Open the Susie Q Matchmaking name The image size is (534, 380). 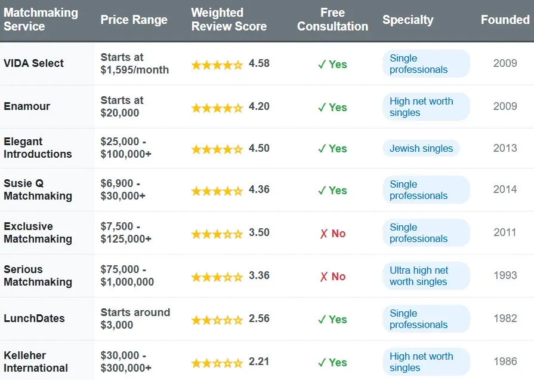click(x=38, y=189)
